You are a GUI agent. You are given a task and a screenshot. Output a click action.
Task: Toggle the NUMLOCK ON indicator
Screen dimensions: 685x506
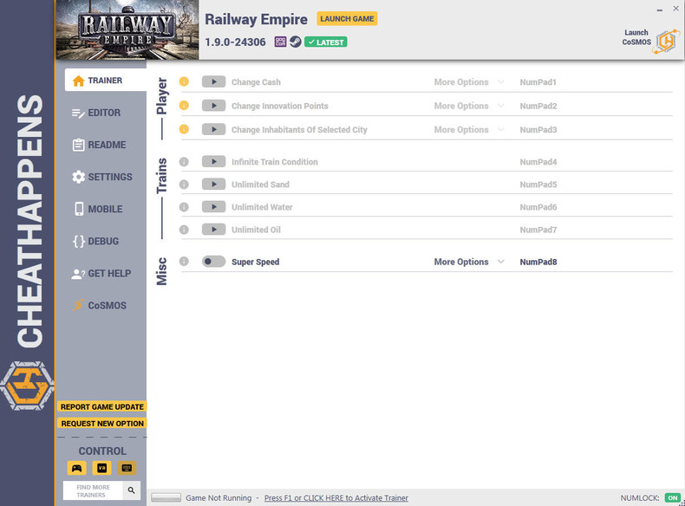pos(672,497)
